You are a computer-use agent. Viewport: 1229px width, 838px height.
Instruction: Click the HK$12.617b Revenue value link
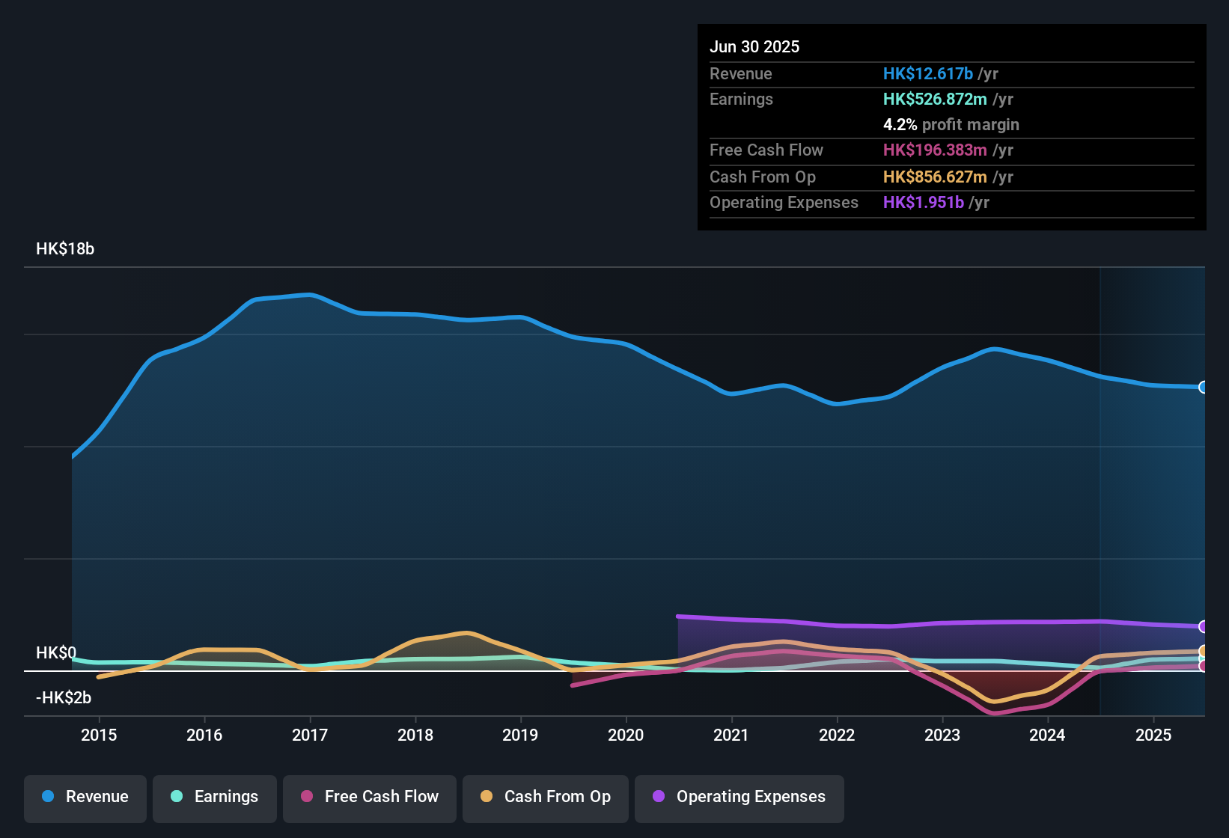(928, 73)
